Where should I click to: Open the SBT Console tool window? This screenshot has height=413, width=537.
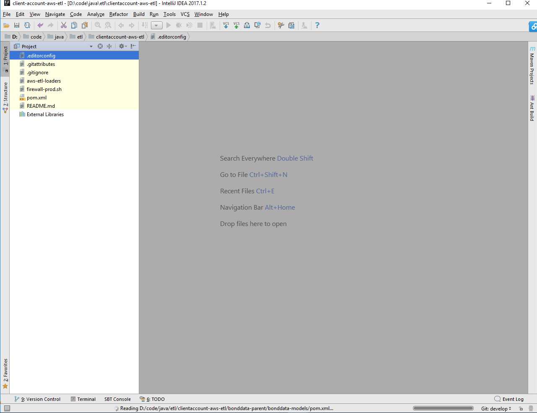117,399
